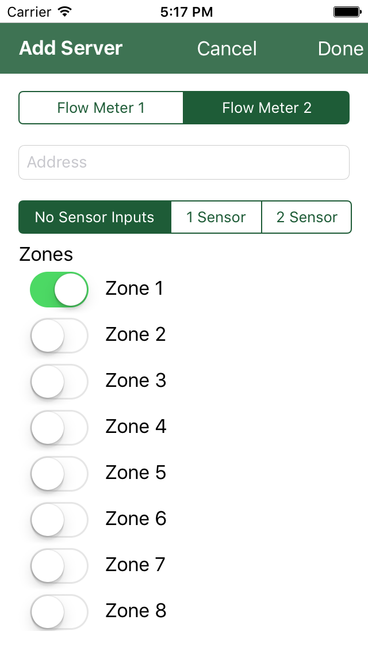Enable Zone 3
The width and height of the screenshot is (368, 654).
(59, 381)
